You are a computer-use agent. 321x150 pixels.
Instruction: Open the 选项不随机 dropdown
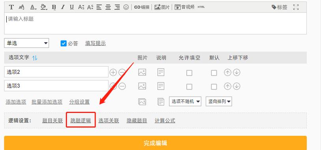185,101
